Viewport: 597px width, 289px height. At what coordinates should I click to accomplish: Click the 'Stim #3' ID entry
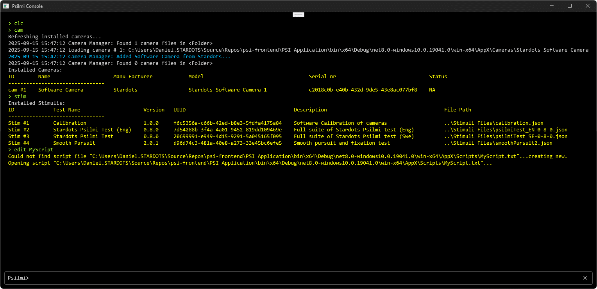[x=19, y=136]
